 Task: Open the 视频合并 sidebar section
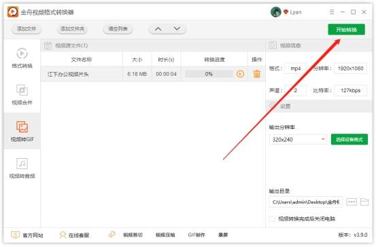point(22,94)
